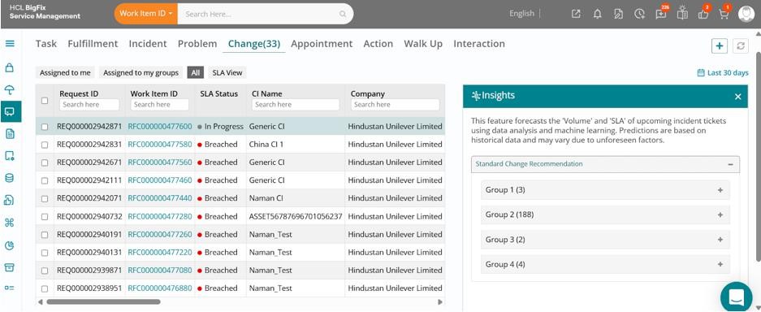Click the user profile avatar
761x312 pixels.
click(746, 14)
